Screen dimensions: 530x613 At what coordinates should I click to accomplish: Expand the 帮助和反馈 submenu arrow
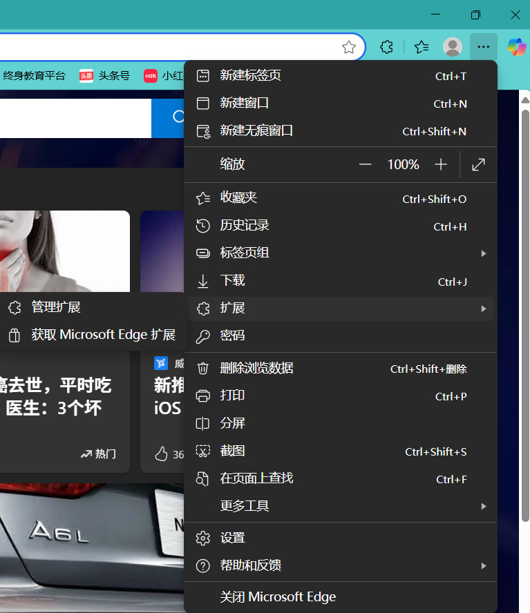point(484,565)
